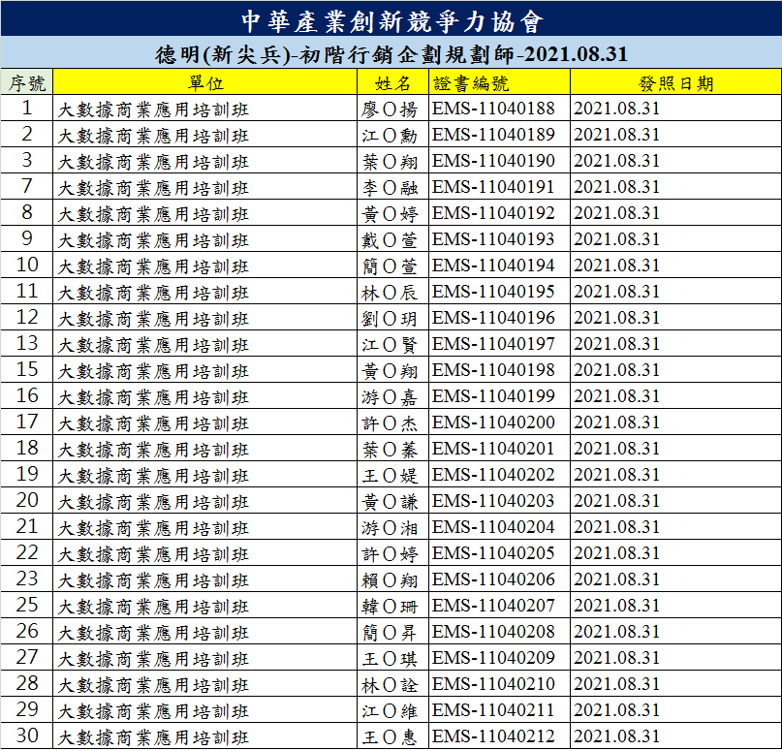The image size is (782, 751).
Task: Click the 證書編號 column header
Action: (499, 82)
